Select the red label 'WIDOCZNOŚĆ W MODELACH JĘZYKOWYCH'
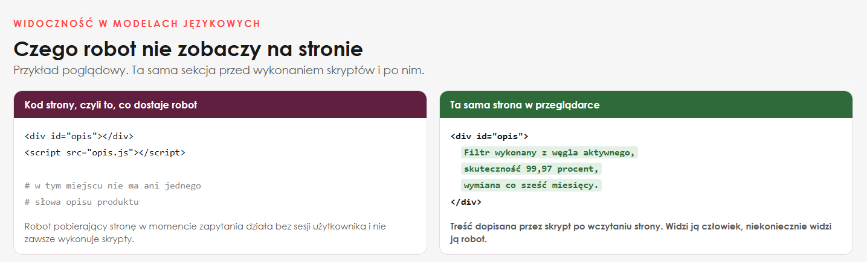The height and width of the screenshot is (262, 867). click(x=137, y=23)
